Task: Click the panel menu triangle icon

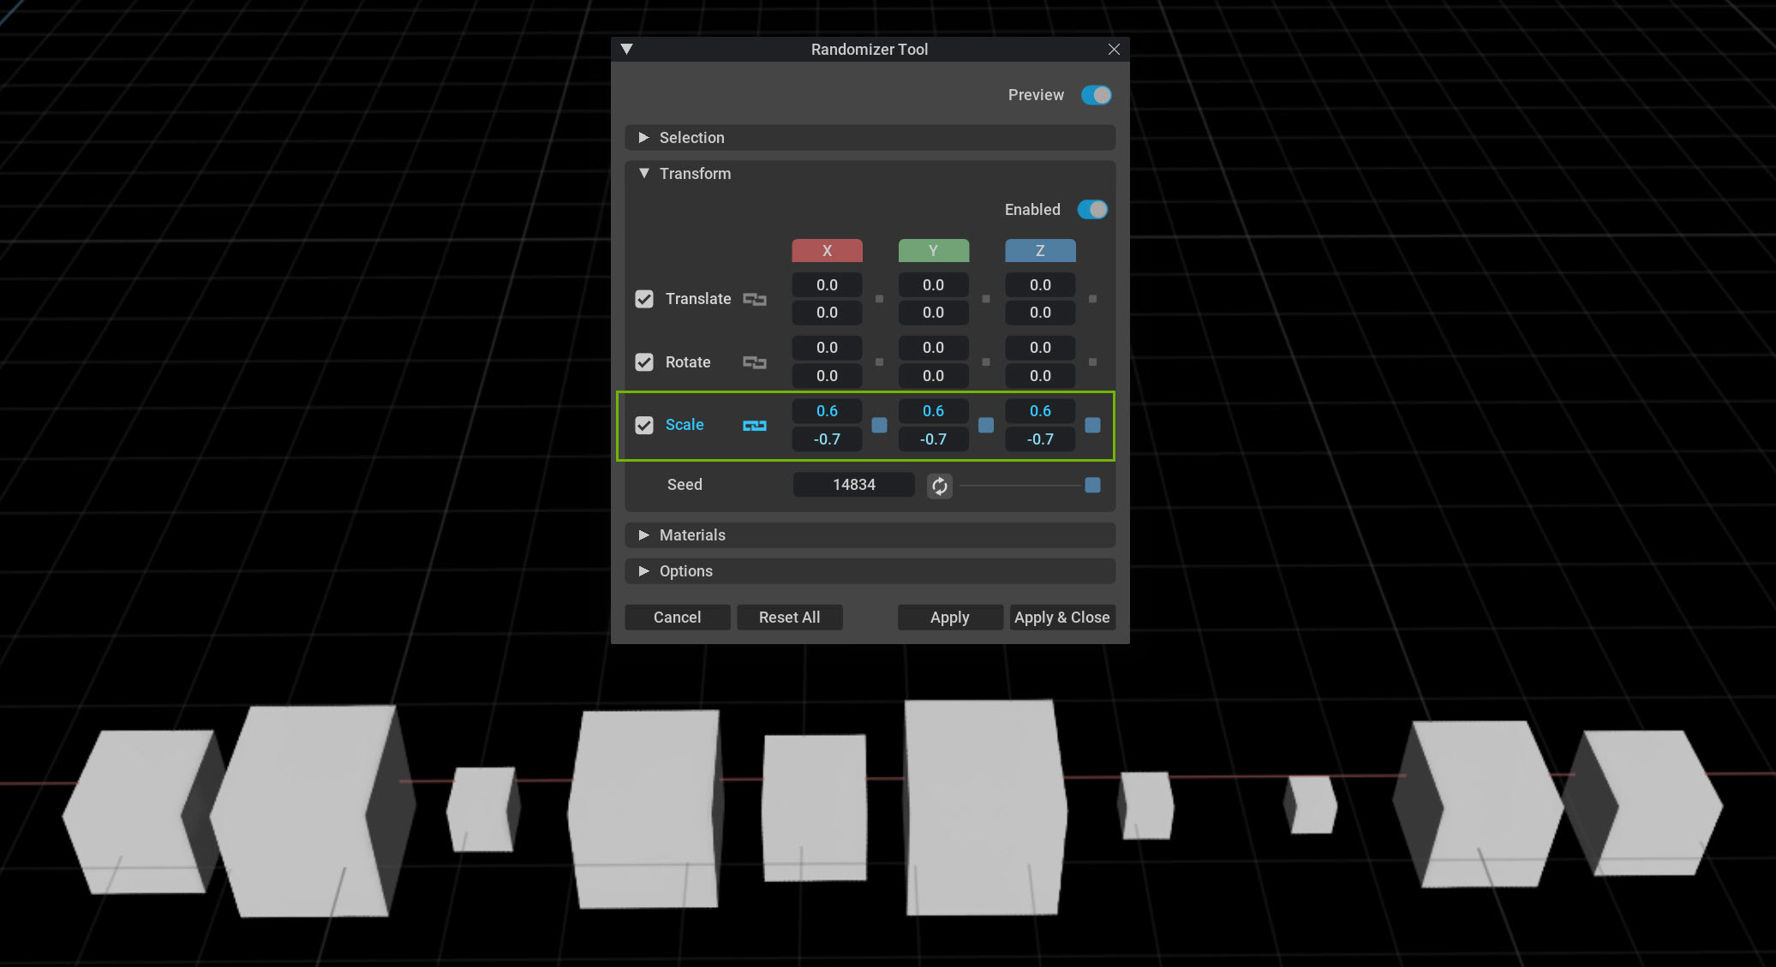Action: pos(628,48)
